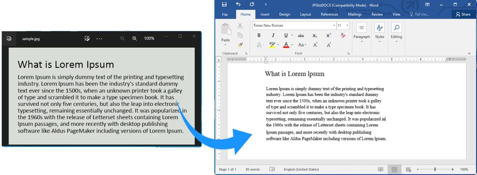Toggle Italic formatting
The height and width of the screenshot is (175, 477).
coord(273,35)
